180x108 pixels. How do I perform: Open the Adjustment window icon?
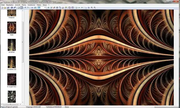point(51,8)
